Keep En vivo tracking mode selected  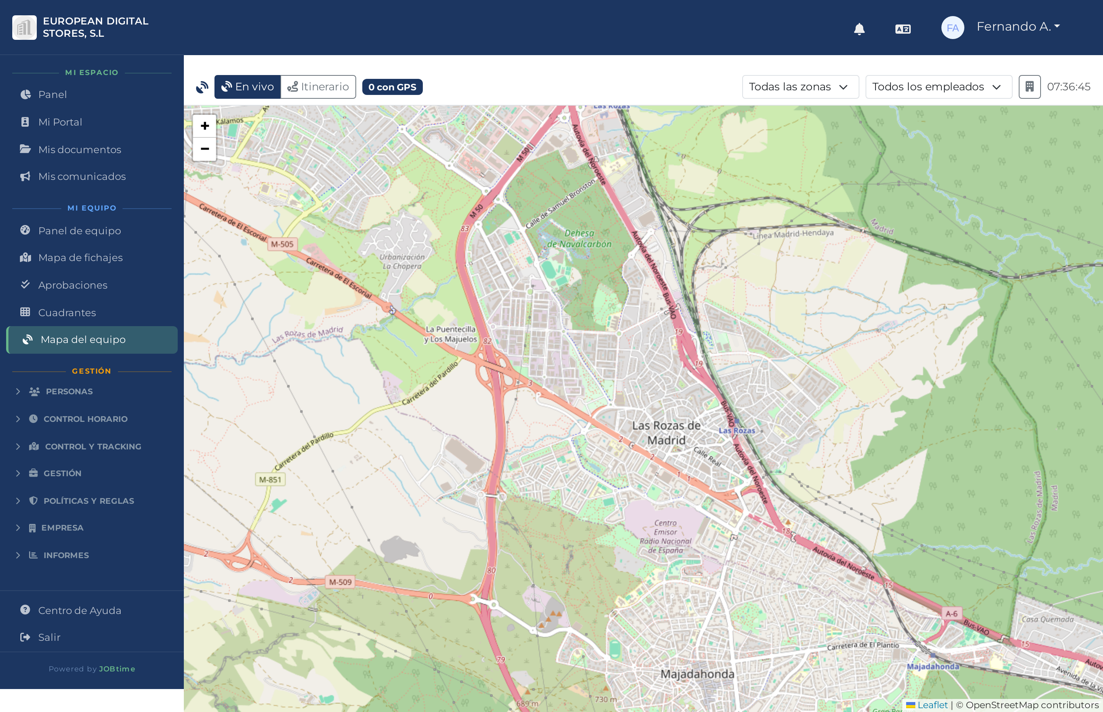click(247, 87)
